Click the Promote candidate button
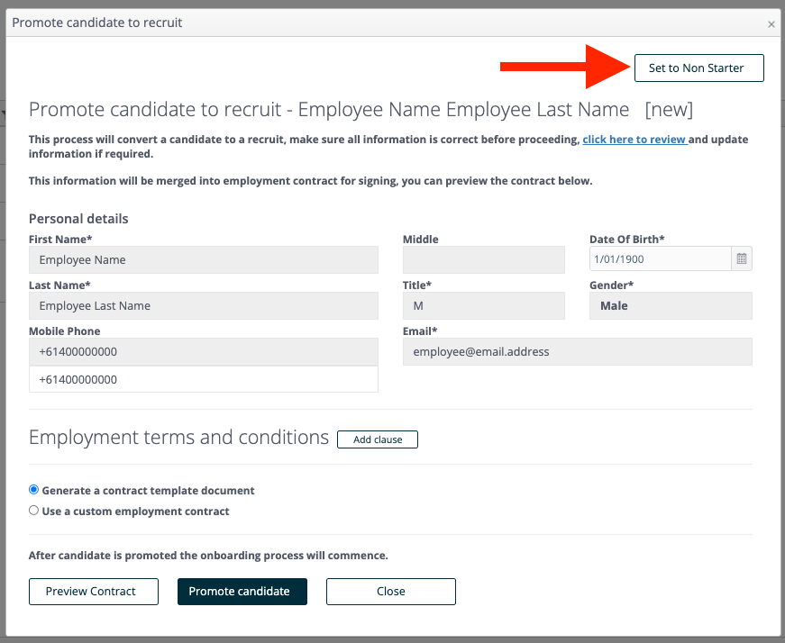Screen dimensions: 785x643 click(242, 592)
